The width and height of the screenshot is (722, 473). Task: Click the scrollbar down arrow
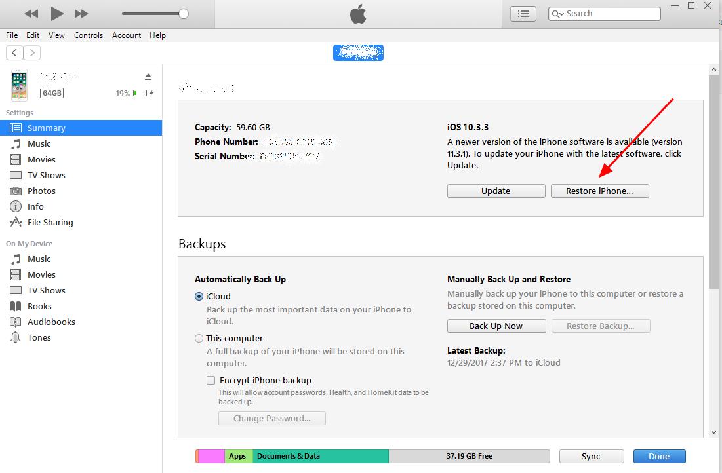tap(713, 432)
